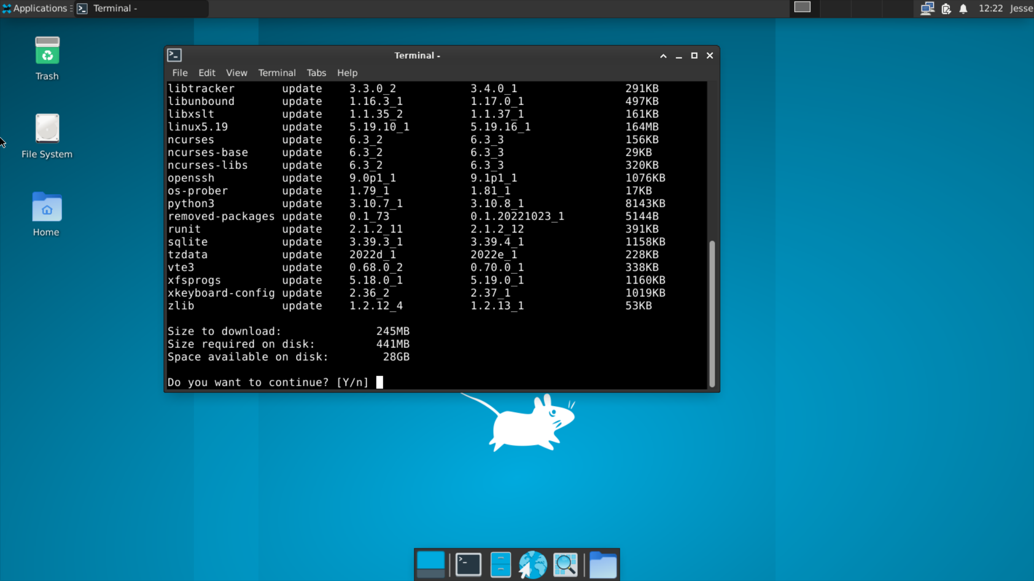Open the File Manager cabinet icon in the dock
This screenshot has width=1034, height=581.
coord(501,565)
